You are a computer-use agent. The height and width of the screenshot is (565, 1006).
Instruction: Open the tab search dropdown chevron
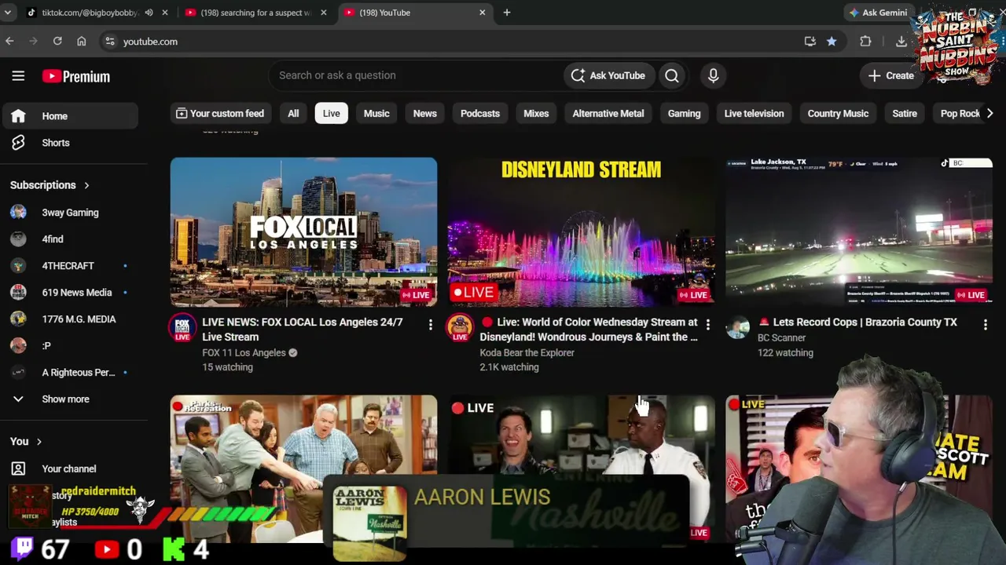(7, 13)
